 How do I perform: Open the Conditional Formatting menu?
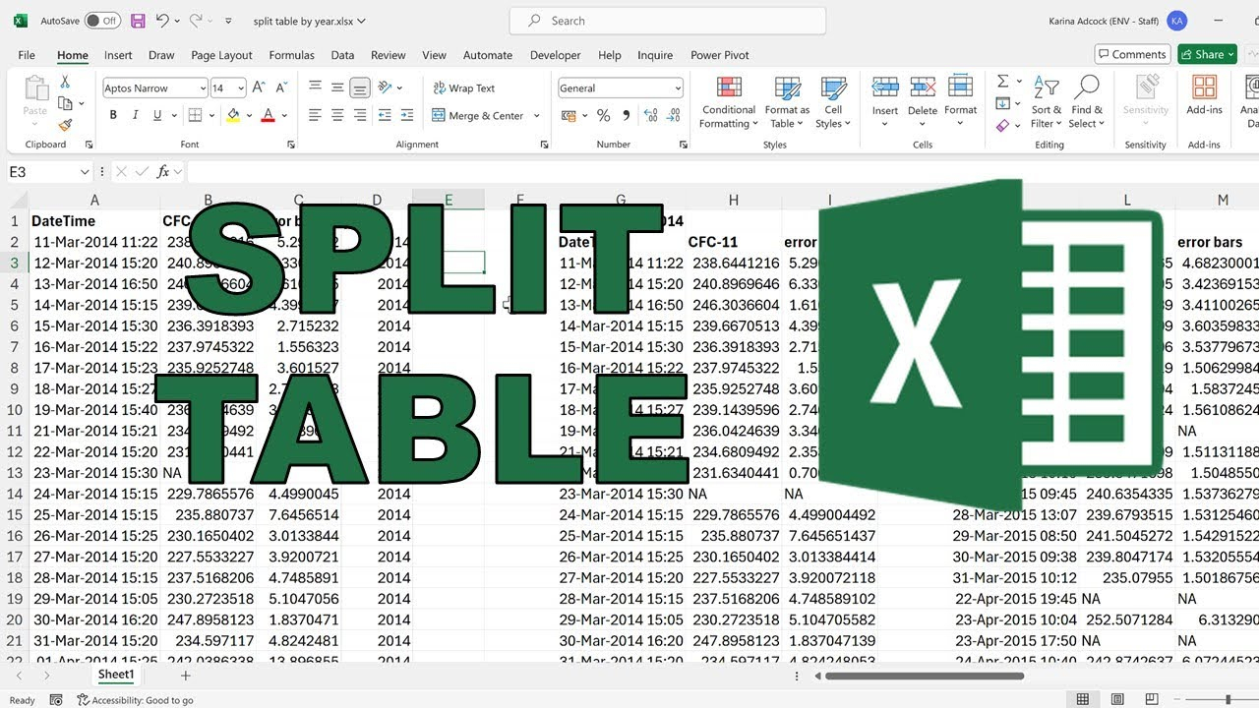[x=729, y=102]
